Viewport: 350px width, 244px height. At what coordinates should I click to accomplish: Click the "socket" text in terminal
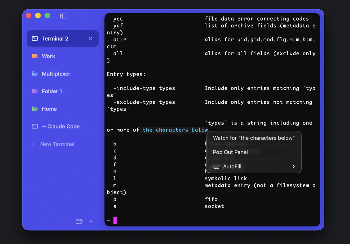click(x=214, y=206)
